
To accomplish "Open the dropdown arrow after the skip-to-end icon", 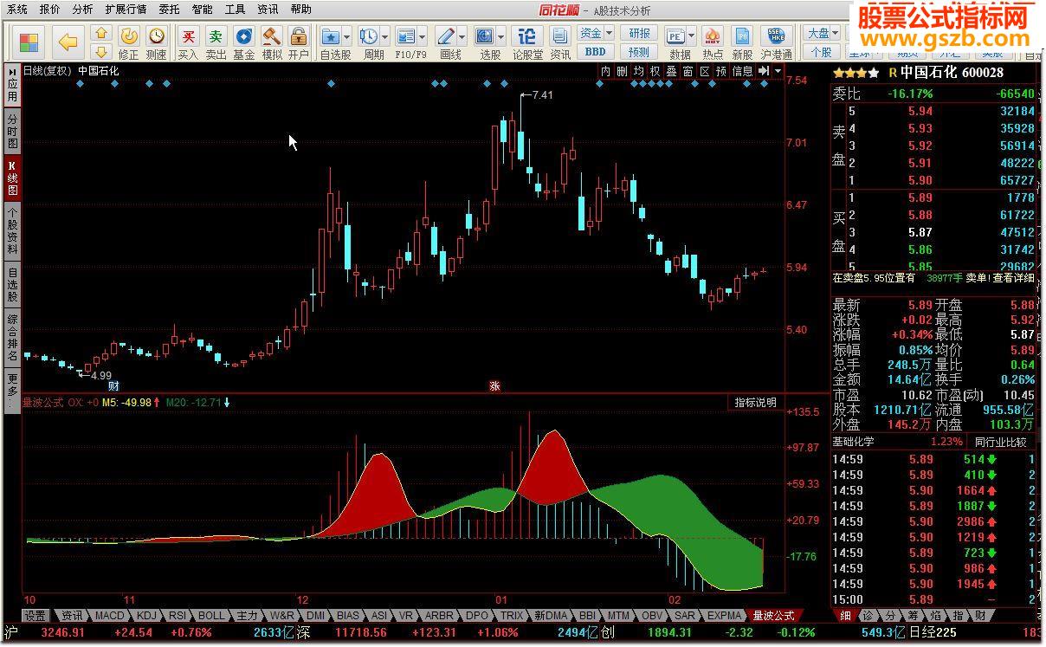I will 778,71.
